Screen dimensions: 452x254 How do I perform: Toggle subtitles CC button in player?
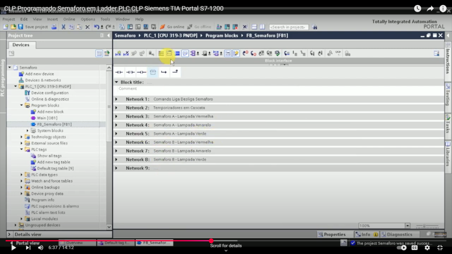click(x=414, y=248)
